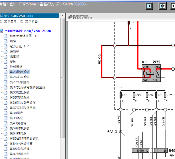Click the page icon next to 集38儀表
175x159 pixels.
click(6, 113)
